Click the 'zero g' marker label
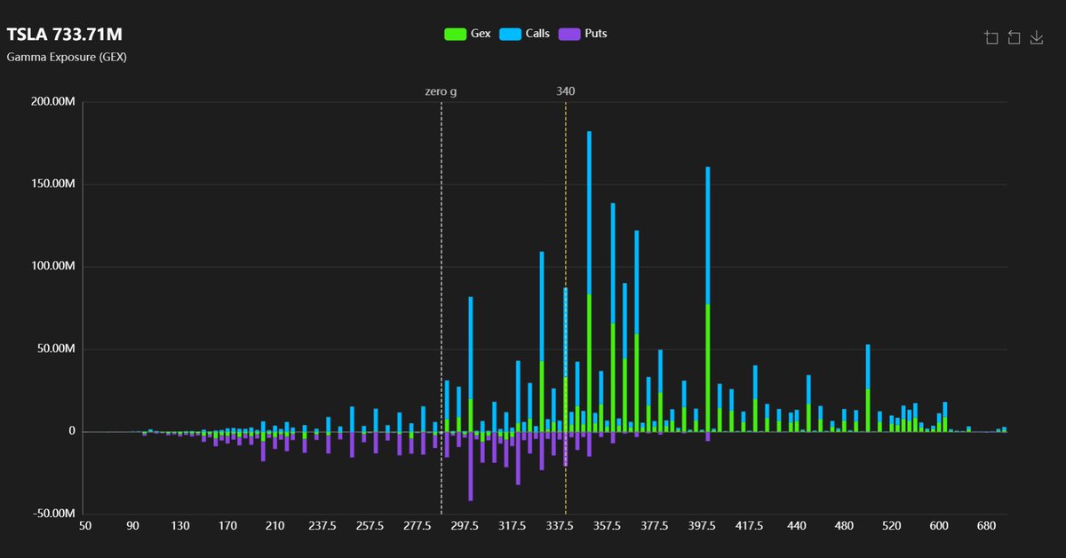Viewport: 1066px width, 558px height. 440,90
